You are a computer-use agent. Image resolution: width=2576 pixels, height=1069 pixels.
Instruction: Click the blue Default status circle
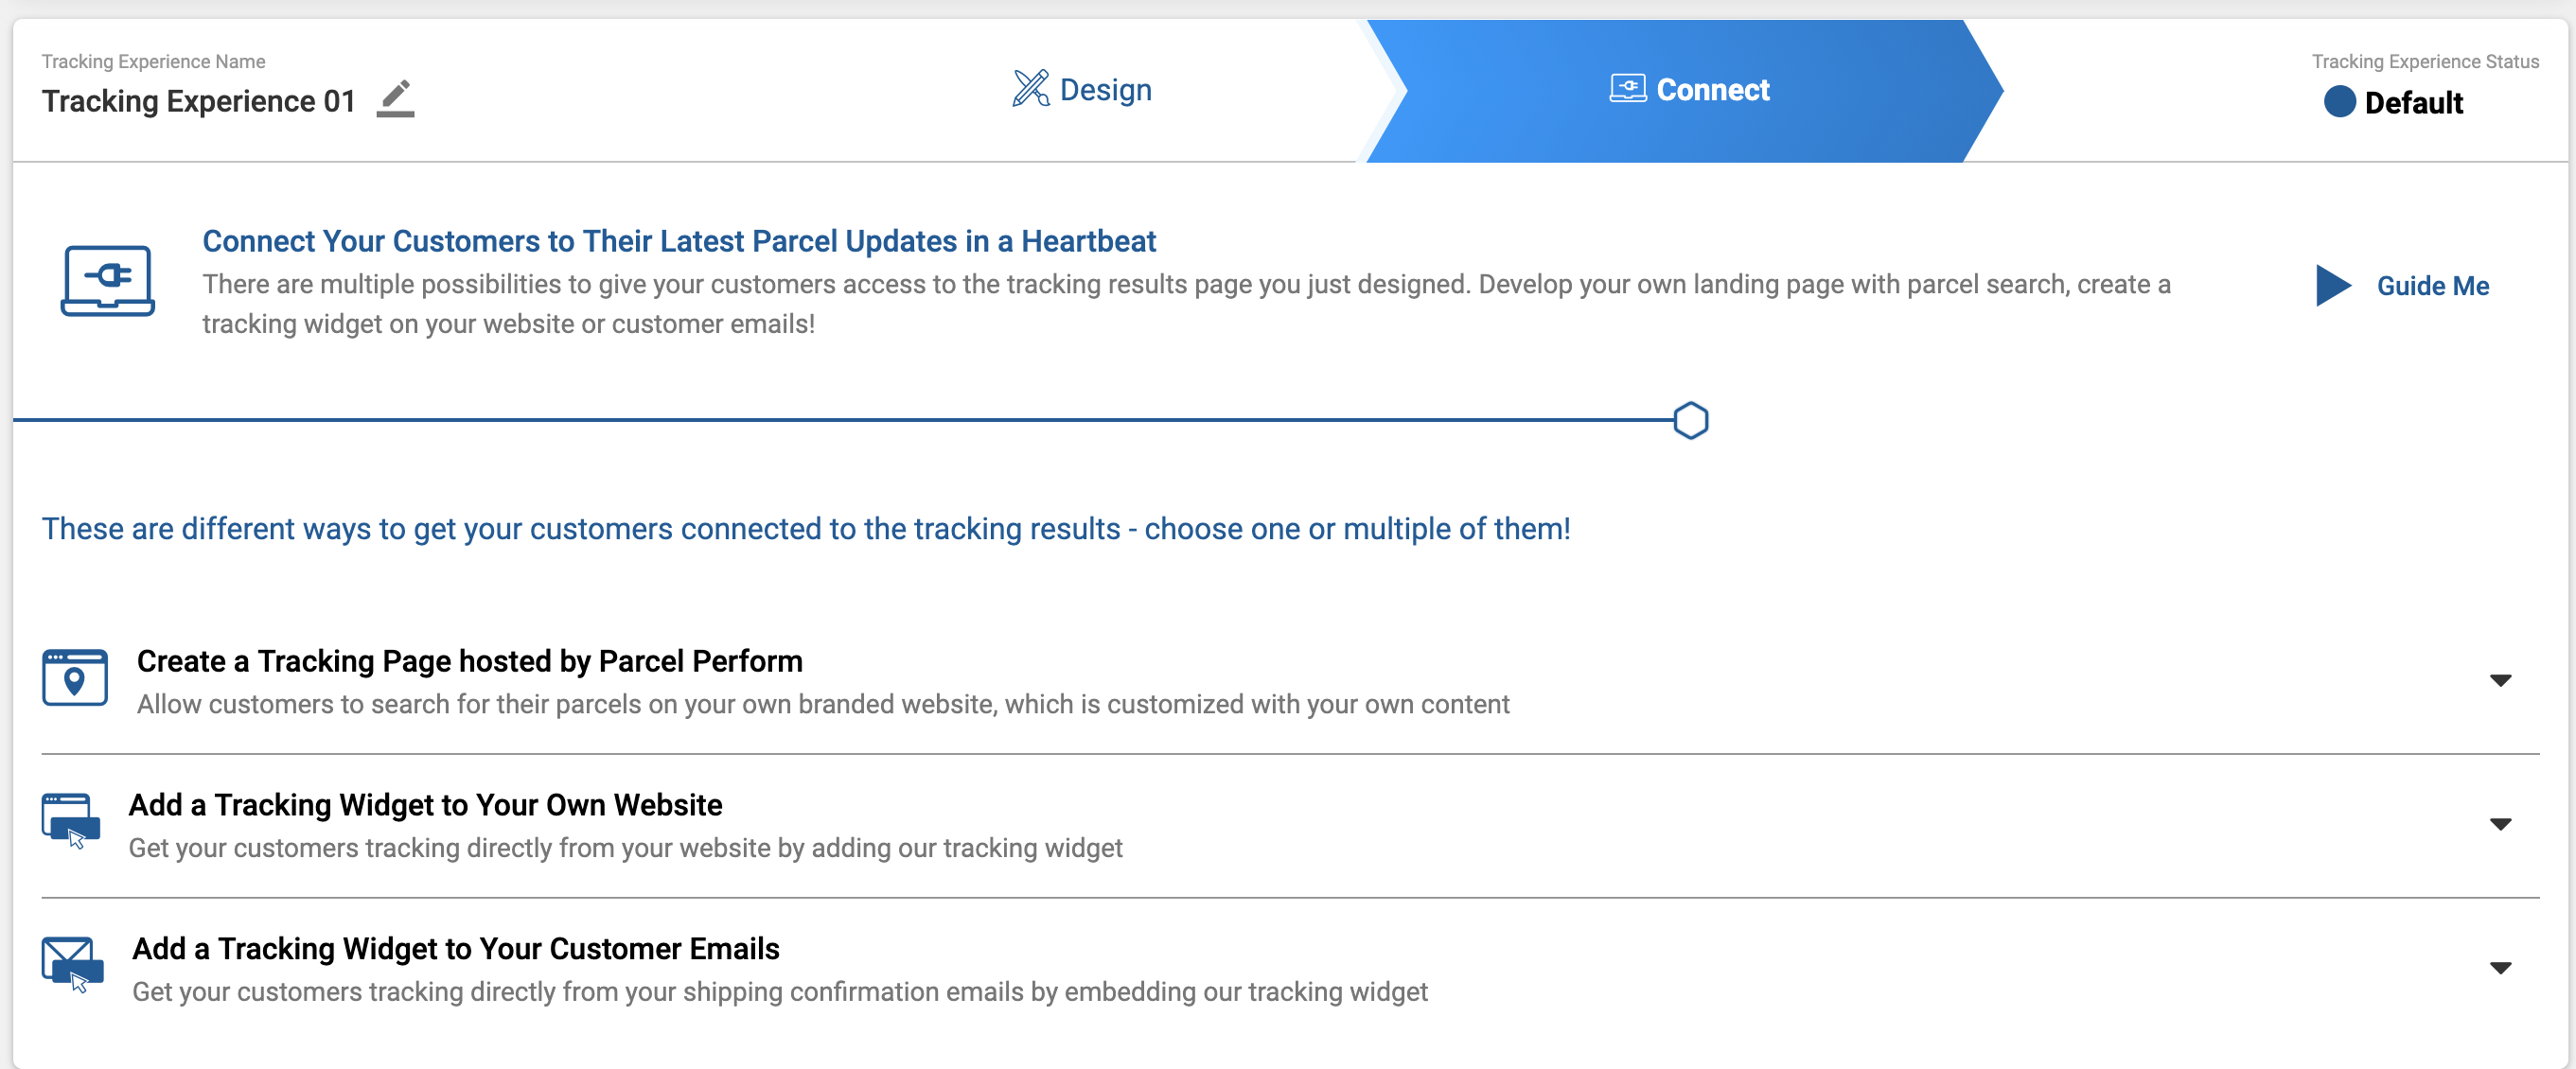2339,102
